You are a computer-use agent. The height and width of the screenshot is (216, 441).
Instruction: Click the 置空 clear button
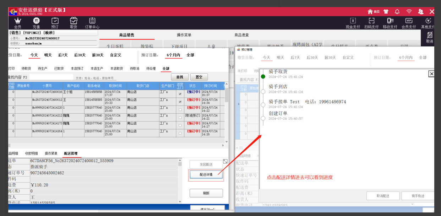[199, 77]
